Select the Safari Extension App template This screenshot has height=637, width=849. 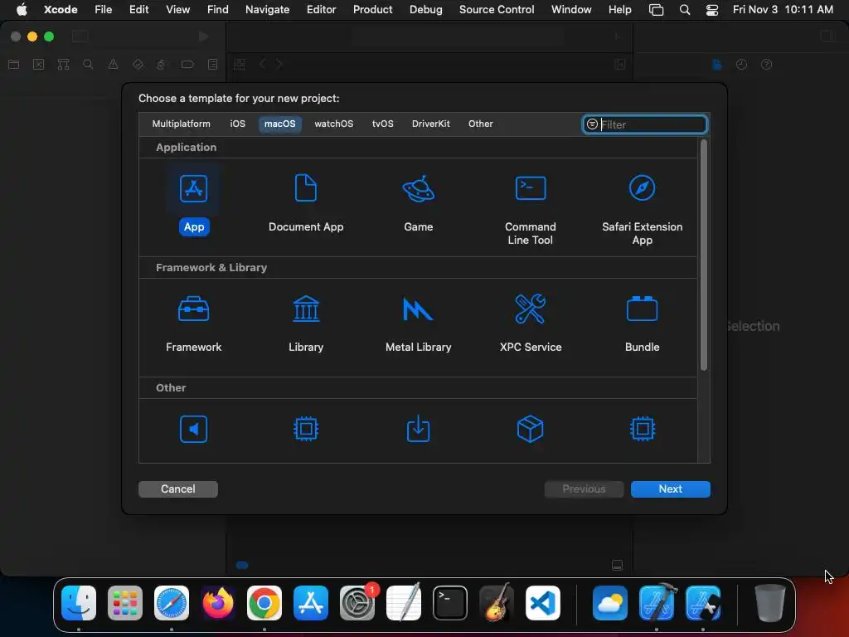click(x=643, y=210)
